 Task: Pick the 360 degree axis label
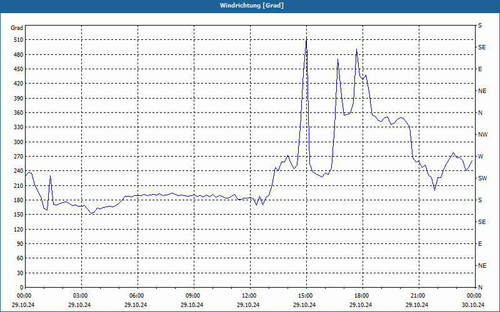(x=19, y=113)
